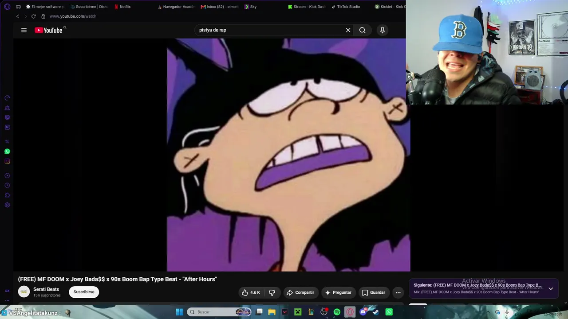Open Spotify from the taskbar
The width and height of the screenshot is (568, 319).
coord(337,312)
